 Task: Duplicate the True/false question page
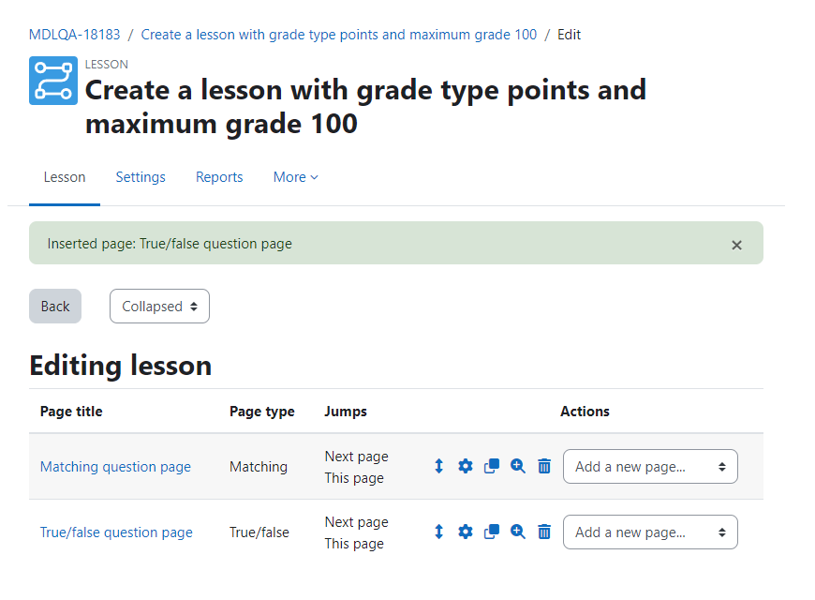point(492,532)
